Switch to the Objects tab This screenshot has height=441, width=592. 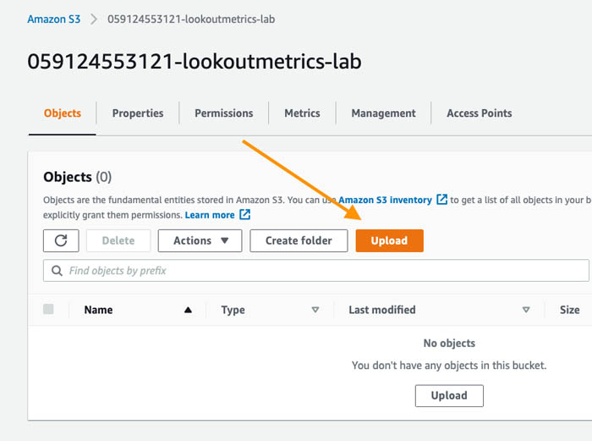(63, 113)
